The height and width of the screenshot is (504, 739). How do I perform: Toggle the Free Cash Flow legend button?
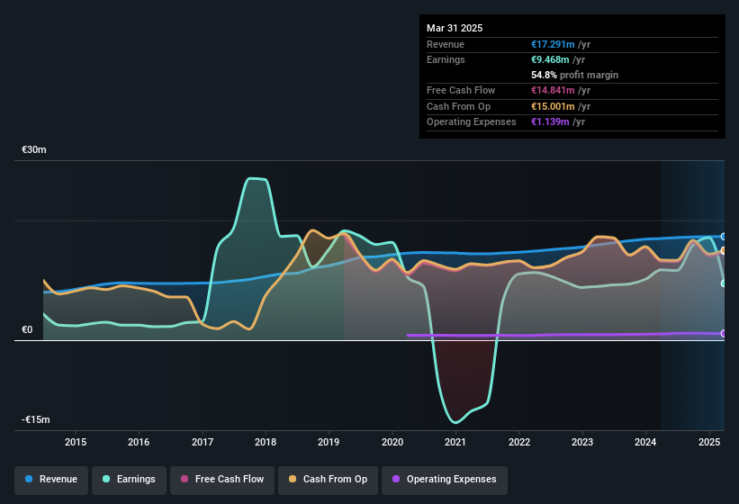(222, 480)
